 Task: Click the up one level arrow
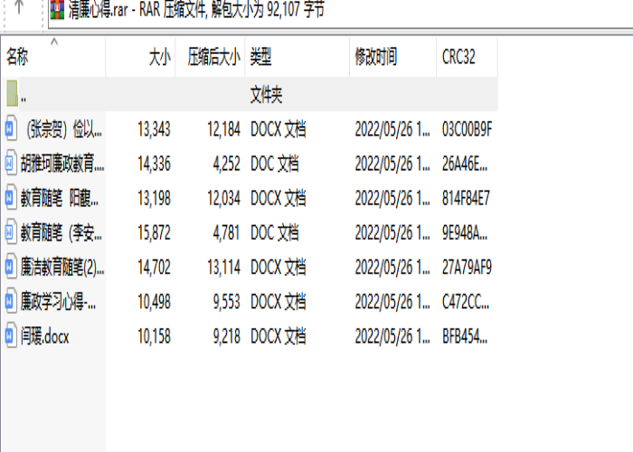click(x=20, y=9)
